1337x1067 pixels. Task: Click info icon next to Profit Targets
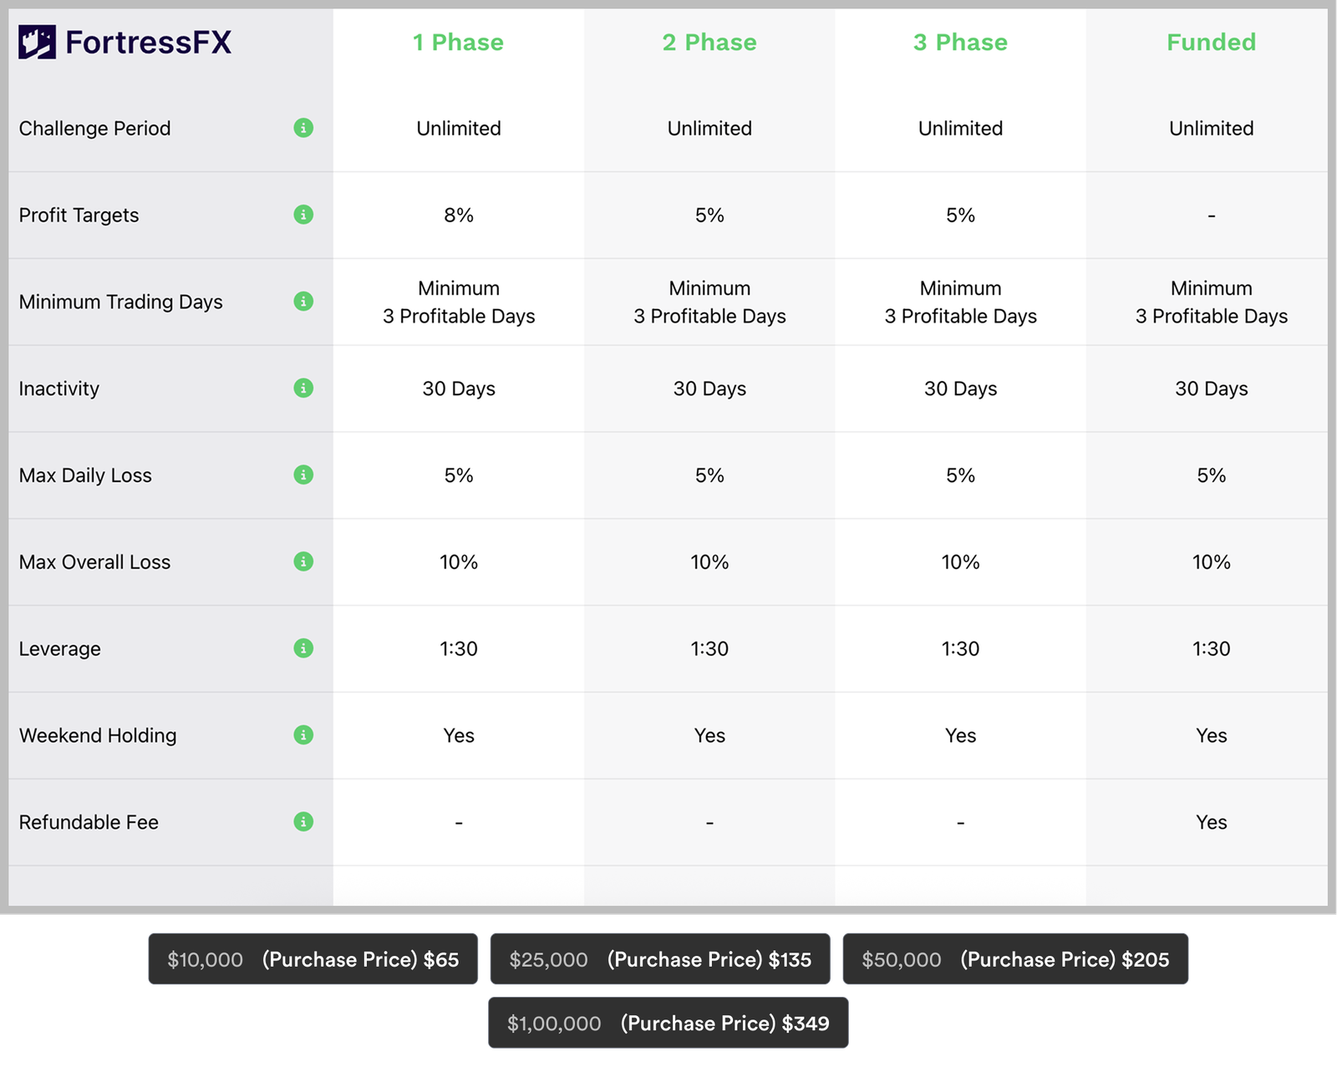[x=303, y=215]
